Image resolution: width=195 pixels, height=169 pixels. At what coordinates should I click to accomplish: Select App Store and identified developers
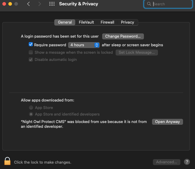31,114
